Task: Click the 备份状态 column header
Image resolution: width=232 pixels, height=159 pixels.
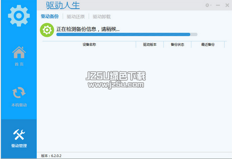Action: [178, 45]
